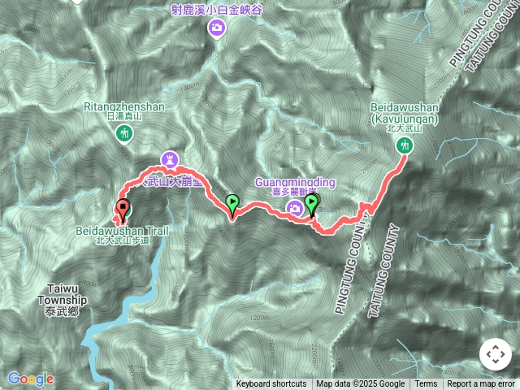Open the purple camera marker below Guangmingding
520x390 pixels.
[294, 208]
